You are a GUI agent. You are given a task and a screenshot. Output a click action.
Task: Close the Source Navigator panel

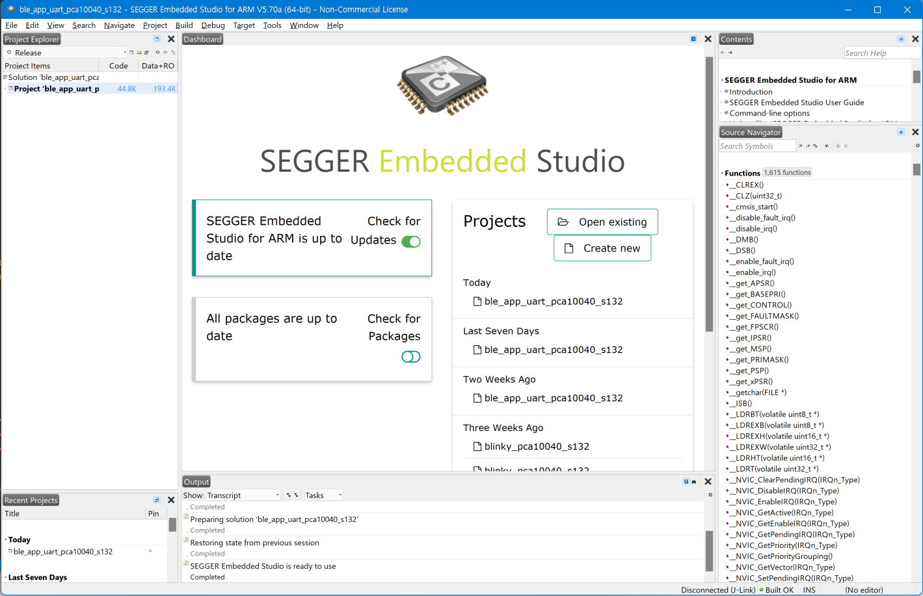pos(915,132)
